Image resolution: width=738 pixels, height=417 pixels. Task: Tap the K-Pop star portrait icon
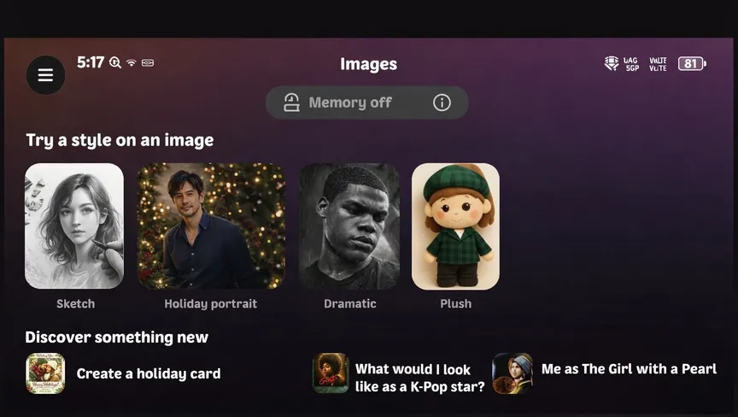coord(331,373)
